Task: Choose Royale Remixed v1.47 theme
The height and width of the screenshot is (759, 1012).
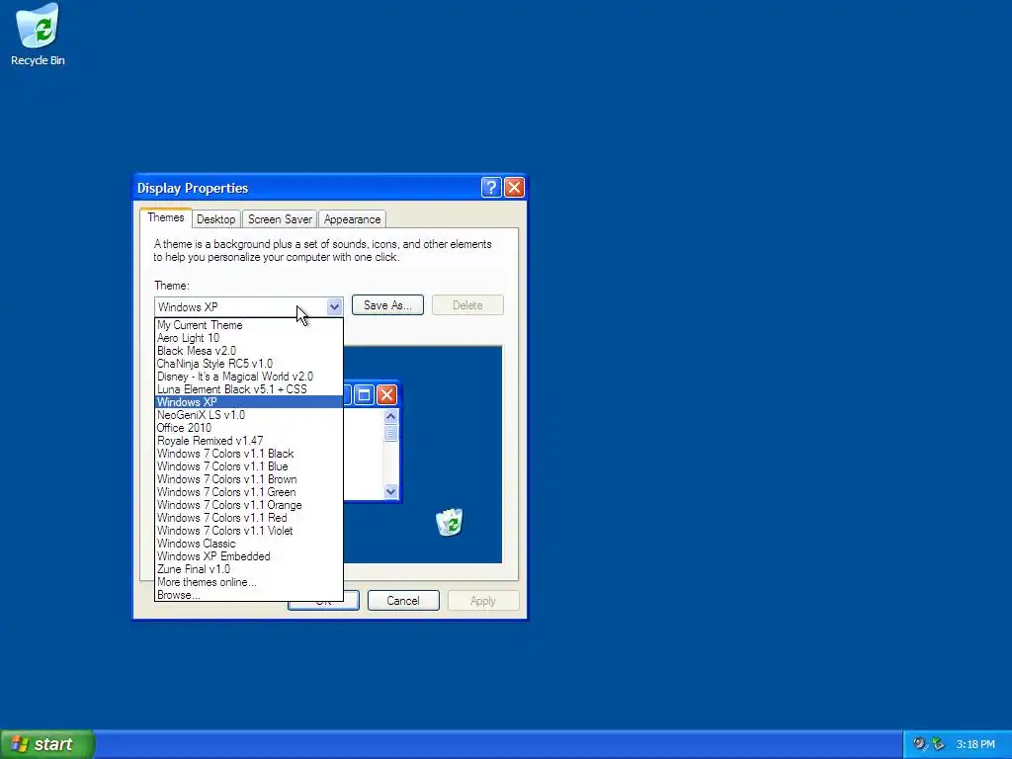Action: coord(249,441)
